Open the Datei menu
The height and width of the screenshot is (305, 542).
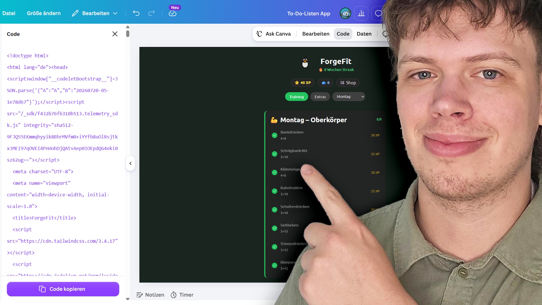click(9, 13)
